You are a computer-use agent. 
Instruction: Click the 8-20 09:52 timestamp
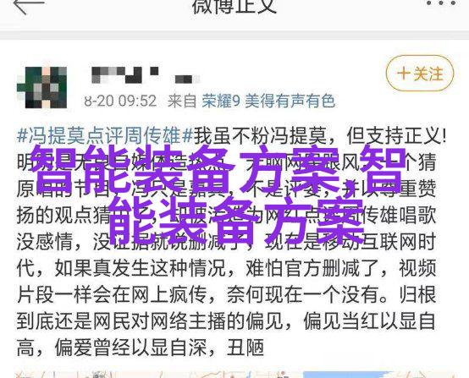(x=120, y=101)
